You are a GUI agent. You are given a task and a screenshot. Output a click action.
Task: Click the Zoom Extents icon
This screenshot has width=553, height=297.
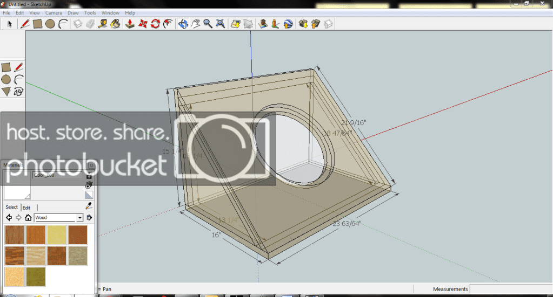click(x=221, y=24)
